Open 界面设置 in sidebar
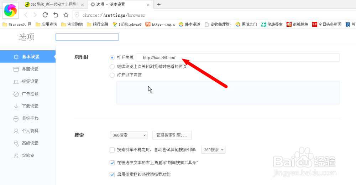Viewport: 356px width, 185px height. (28, 69)
